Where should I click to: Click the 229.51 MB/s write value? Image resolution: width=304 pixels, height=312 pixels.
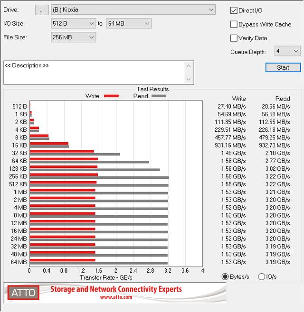pyautogui.click(x=230, y=130)
